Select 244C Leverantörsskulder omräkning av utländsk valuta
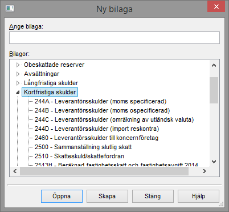 (114, 119)
